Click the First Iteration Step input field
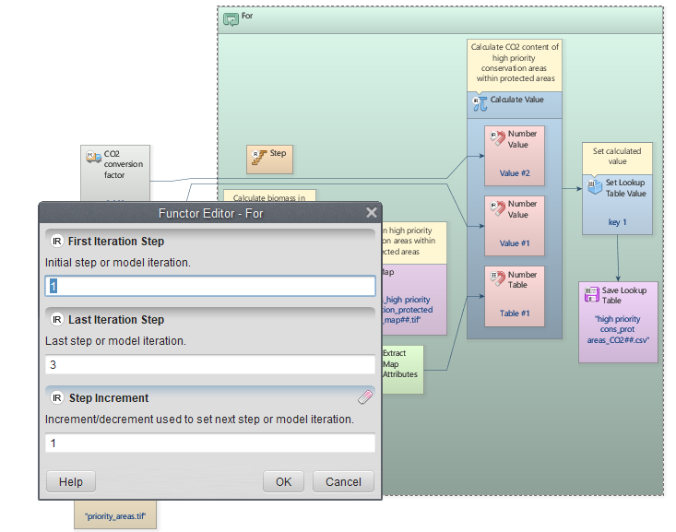This screenshot has width=676, height=532. tap(210, 286)
